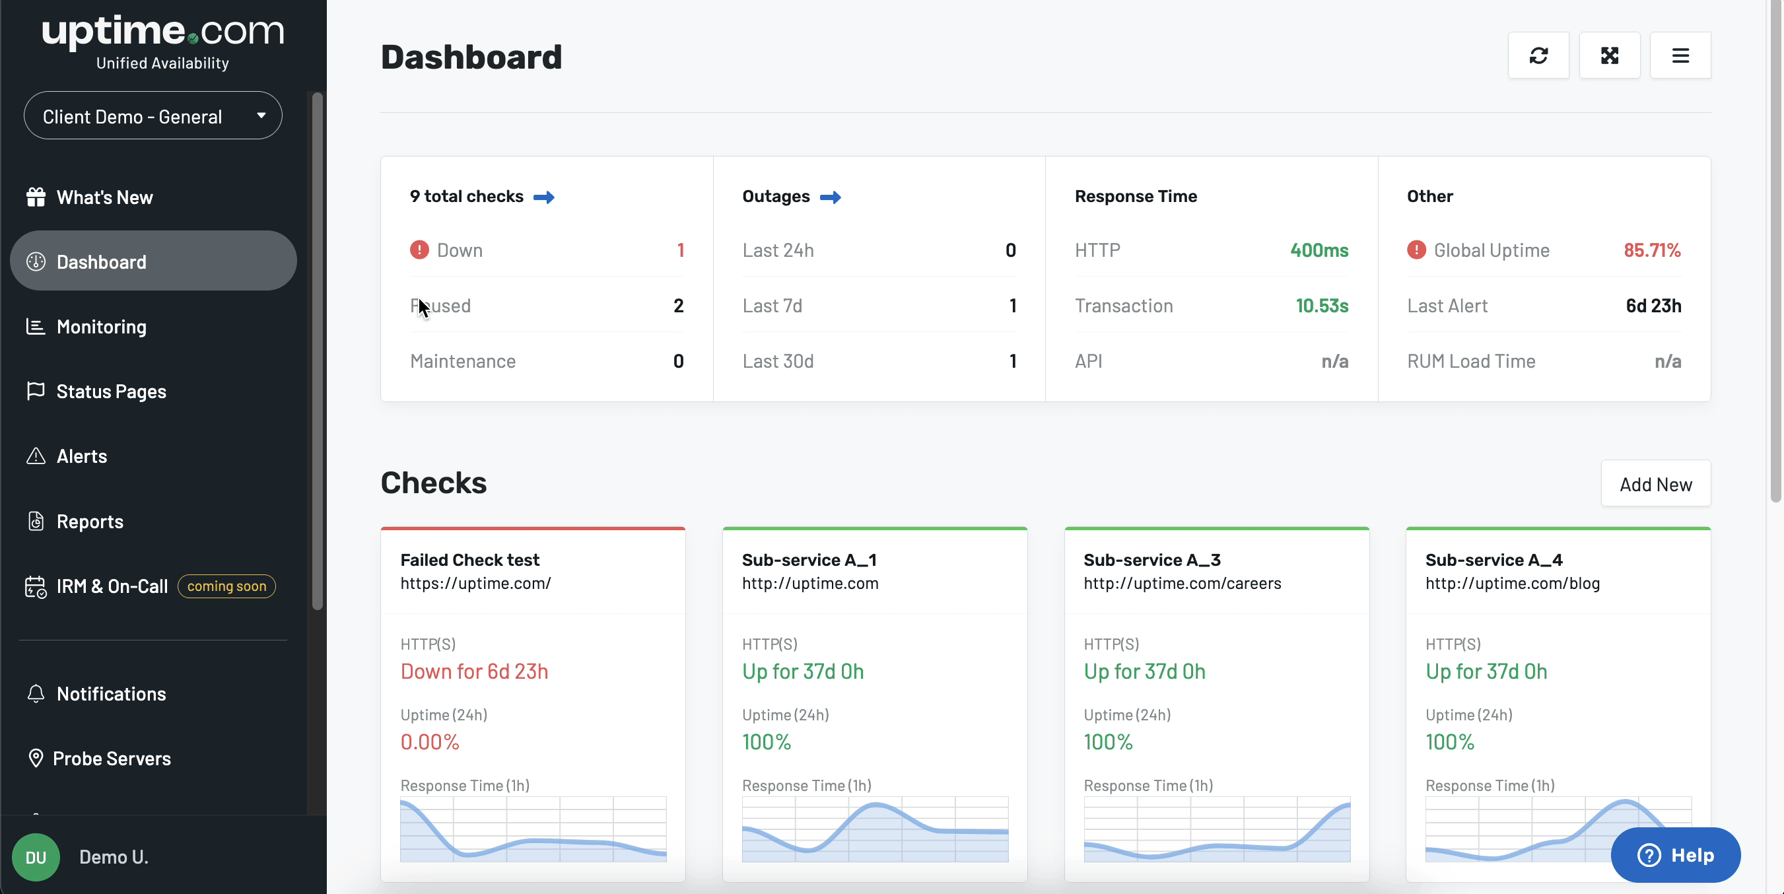
Task: Click the Monitoring chart icon
Action: pos(36,326)
